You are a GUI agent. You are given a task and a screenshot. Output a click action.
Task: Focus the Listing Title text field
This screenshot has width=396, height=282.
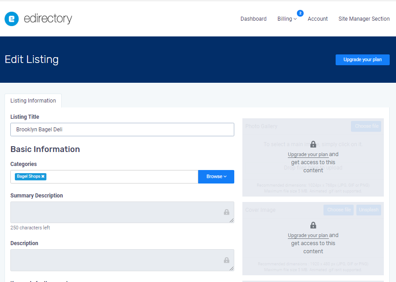122,130
